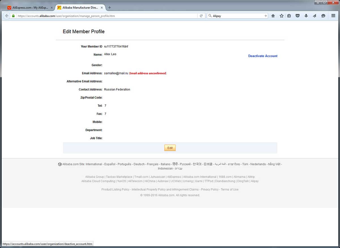Click the green padlock security icon
Viewport: 340px width, 248px height.
pos(13,16)
